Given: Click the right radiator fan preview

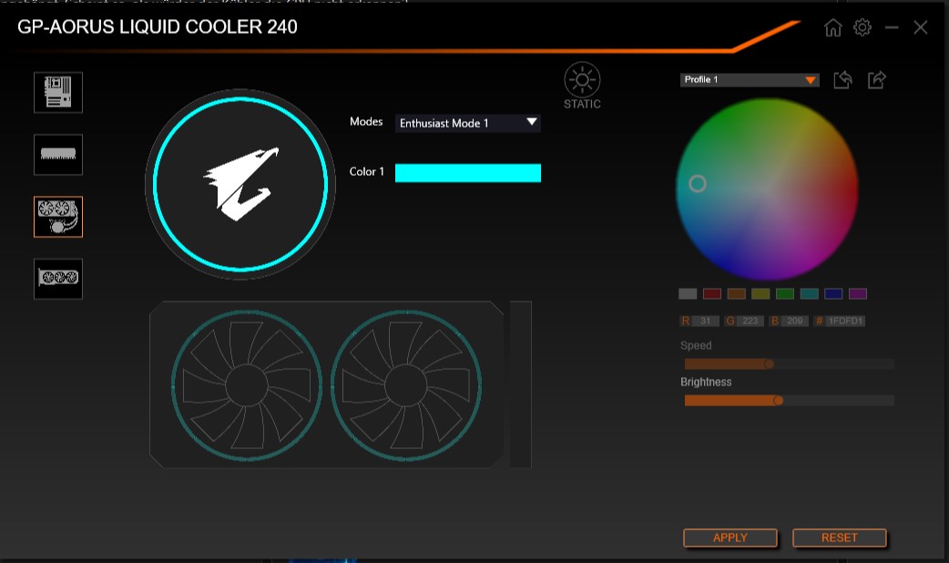Looking at the screenshot, I should 406,385.
